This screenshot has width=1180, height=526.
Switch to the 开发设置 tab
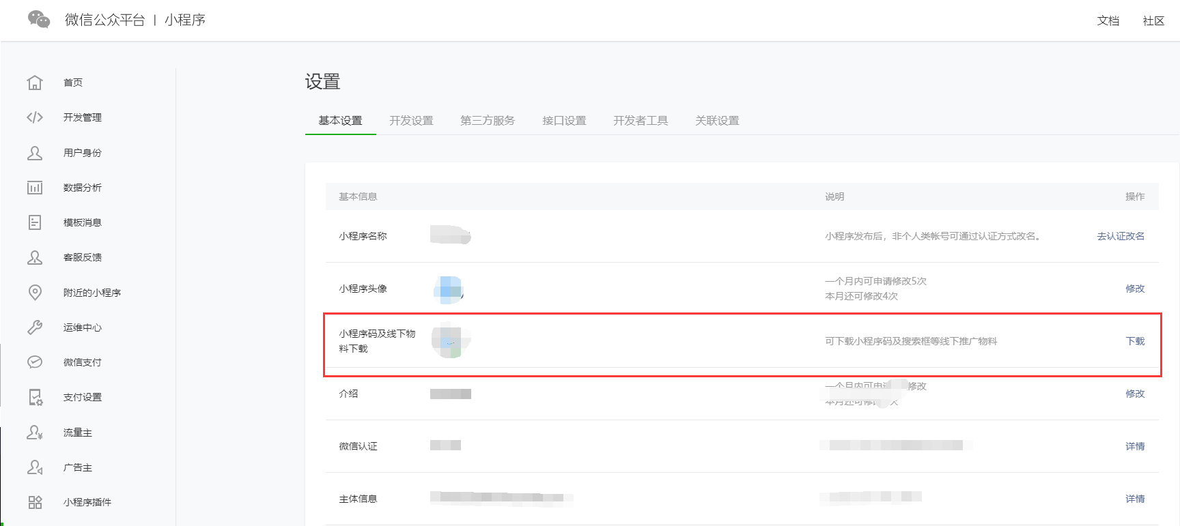(411, 121)
